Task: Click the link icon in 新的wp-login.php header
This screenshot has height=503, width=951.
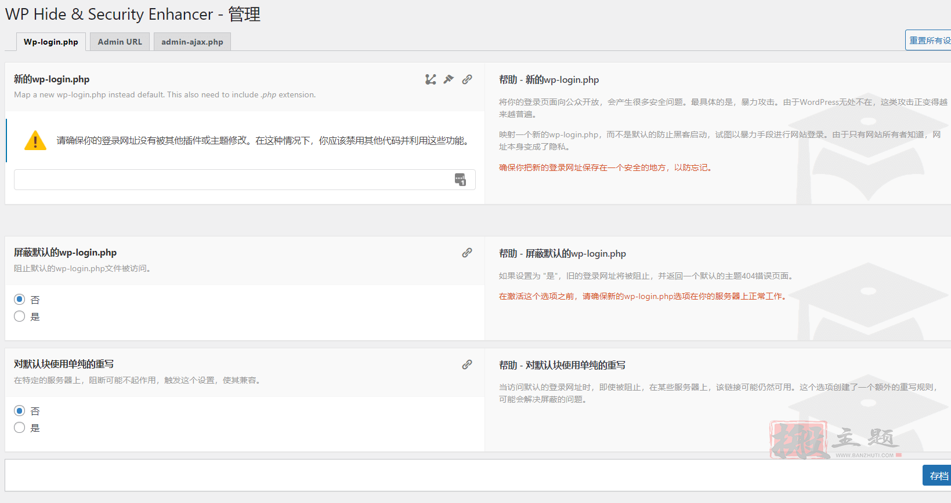Action: coord(467,79)
